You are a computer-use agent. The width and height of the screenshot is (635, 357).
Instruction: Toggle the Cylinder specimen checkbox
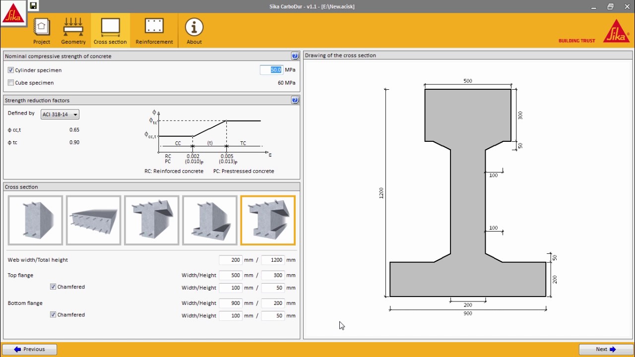[x=11, y=70]
